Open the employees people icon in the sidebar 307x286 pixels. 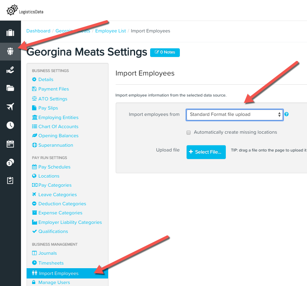pos(10,51)
